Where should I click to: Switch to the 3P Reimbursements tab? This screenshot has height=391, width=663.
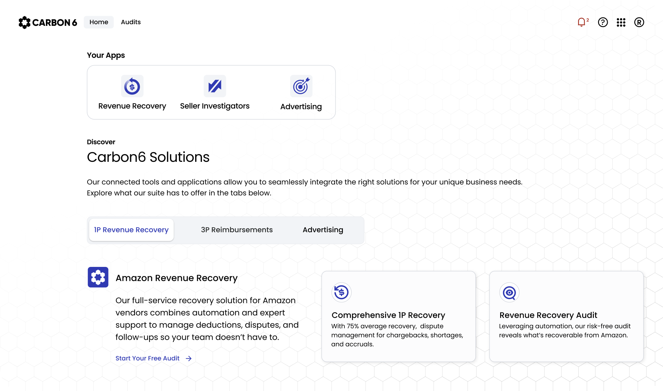point(237,230)
